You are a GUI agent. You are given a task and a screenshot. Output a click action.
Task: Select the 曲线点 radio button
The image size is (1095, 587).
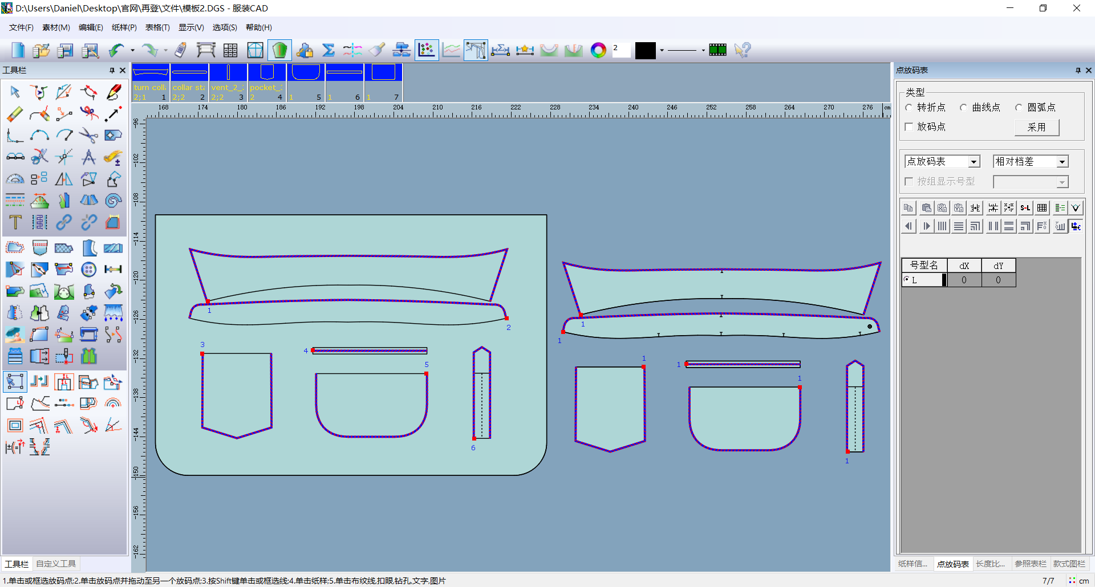pos(963,107)
